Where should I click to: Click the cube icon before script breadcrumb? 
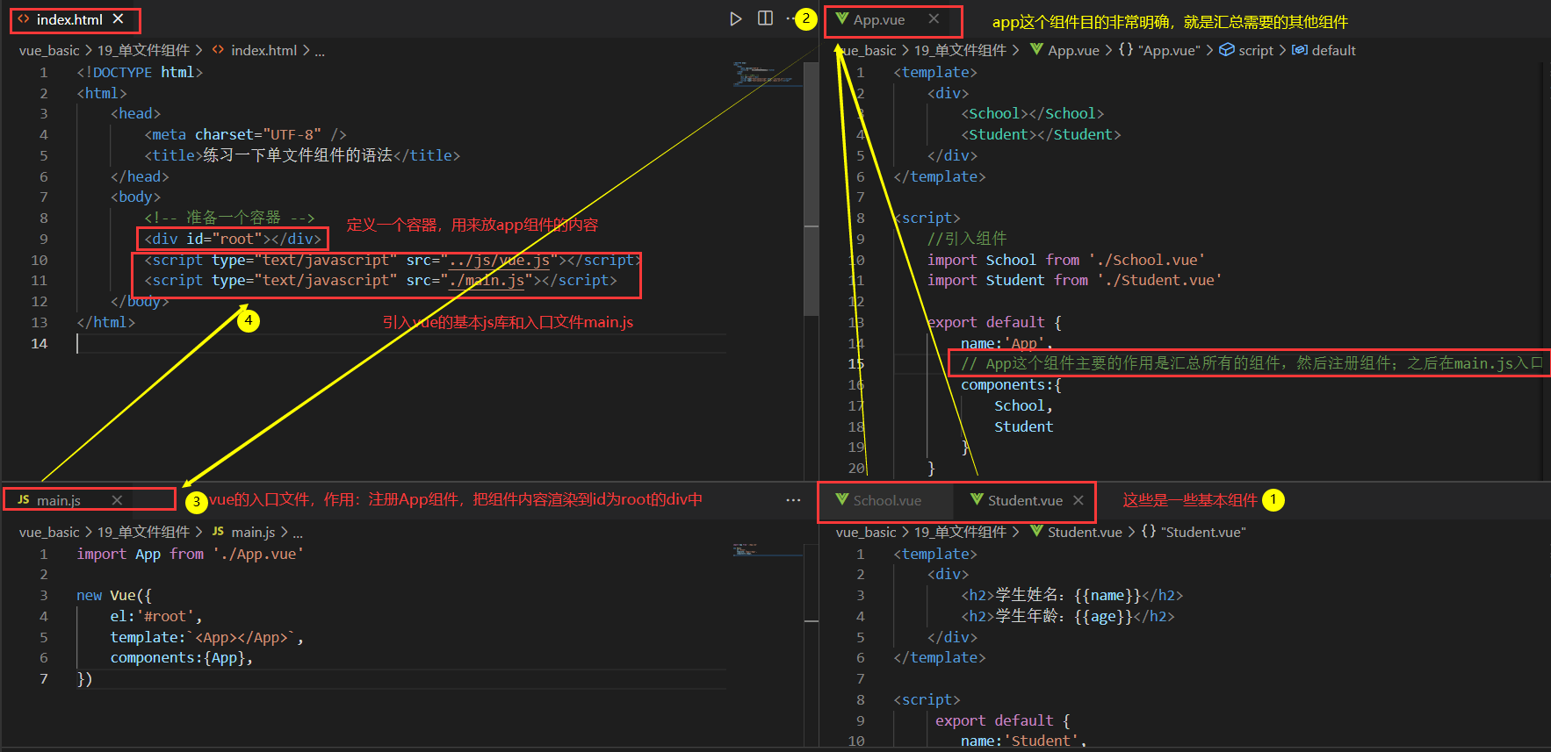[1227, 50]
